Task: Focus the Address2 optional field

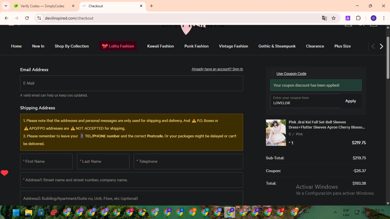Action: tap(132, 198)
